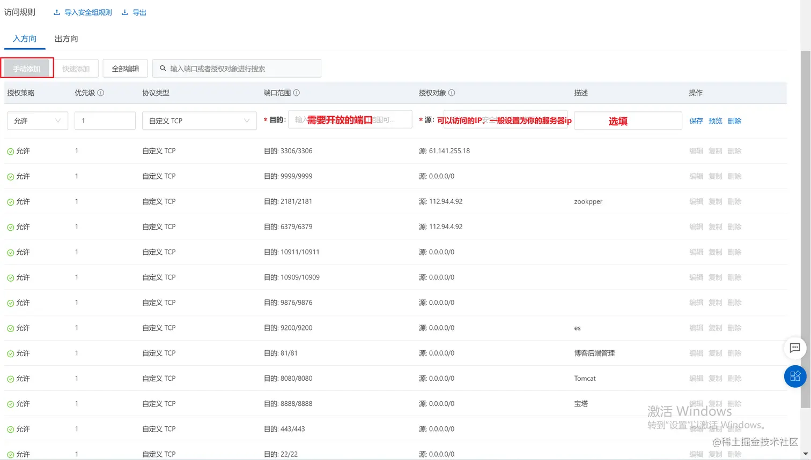Viewport: 811px width, 460px height.
Task: Click the green allow icon on the 9200/9200 row
Action: (11, 328)
